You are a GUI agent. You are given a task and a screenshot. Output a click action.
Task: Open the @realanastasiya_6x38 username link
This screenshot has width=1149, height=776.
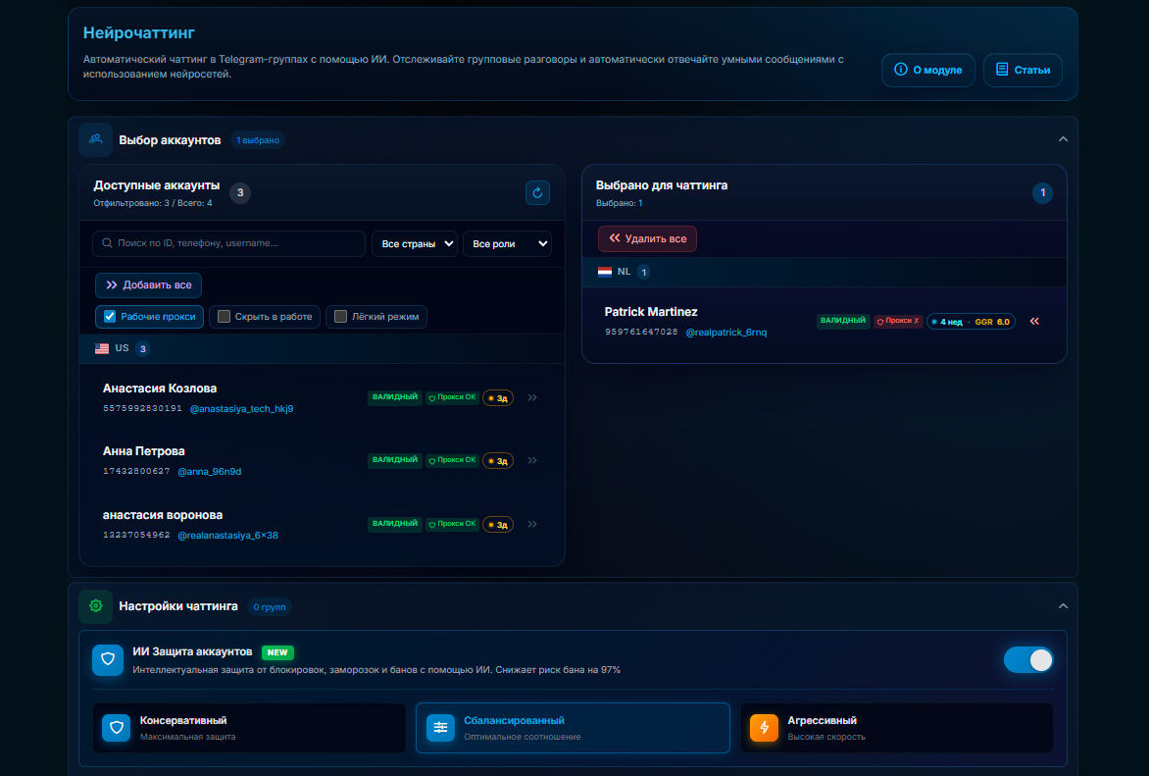(x=227, y=536)
